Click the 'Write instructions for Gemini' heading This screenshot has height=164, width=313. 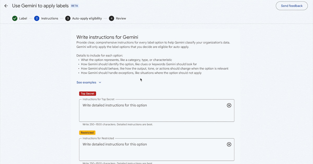(x=107, y=37)
